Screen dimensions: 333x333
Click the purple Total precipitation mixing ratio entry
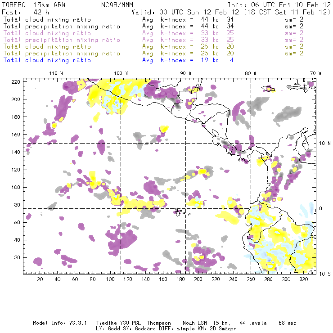pyautogui.click(x=62, y=40)
